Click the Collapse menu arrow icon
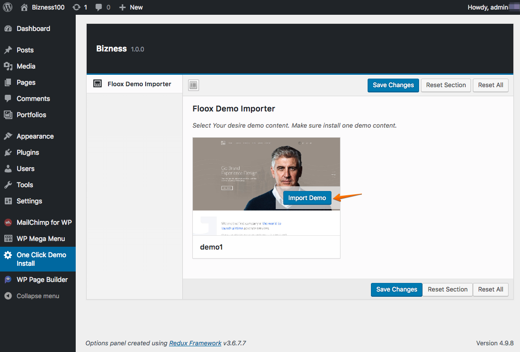520x352 pixels. 8,296
